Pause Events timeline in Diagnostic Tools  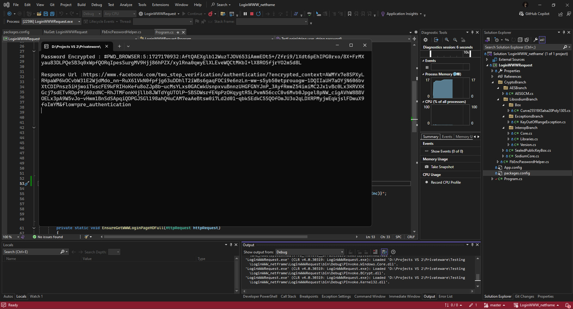[427, 67]
